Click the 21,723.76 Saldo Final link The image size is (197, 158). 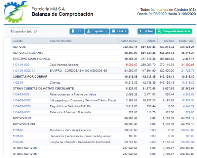pos(188,71)
